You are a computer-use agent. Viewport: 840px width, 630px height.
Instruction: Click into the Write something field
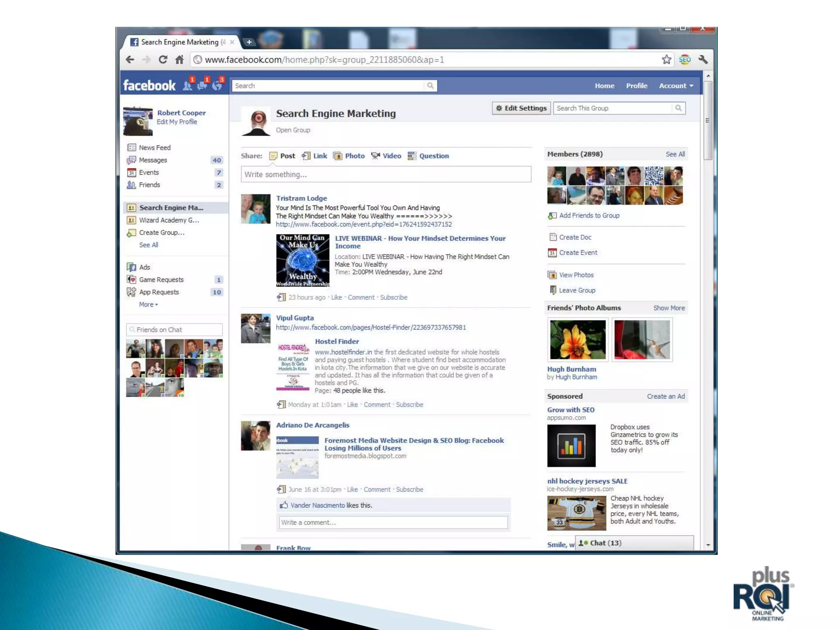click(x=386, y=174)
